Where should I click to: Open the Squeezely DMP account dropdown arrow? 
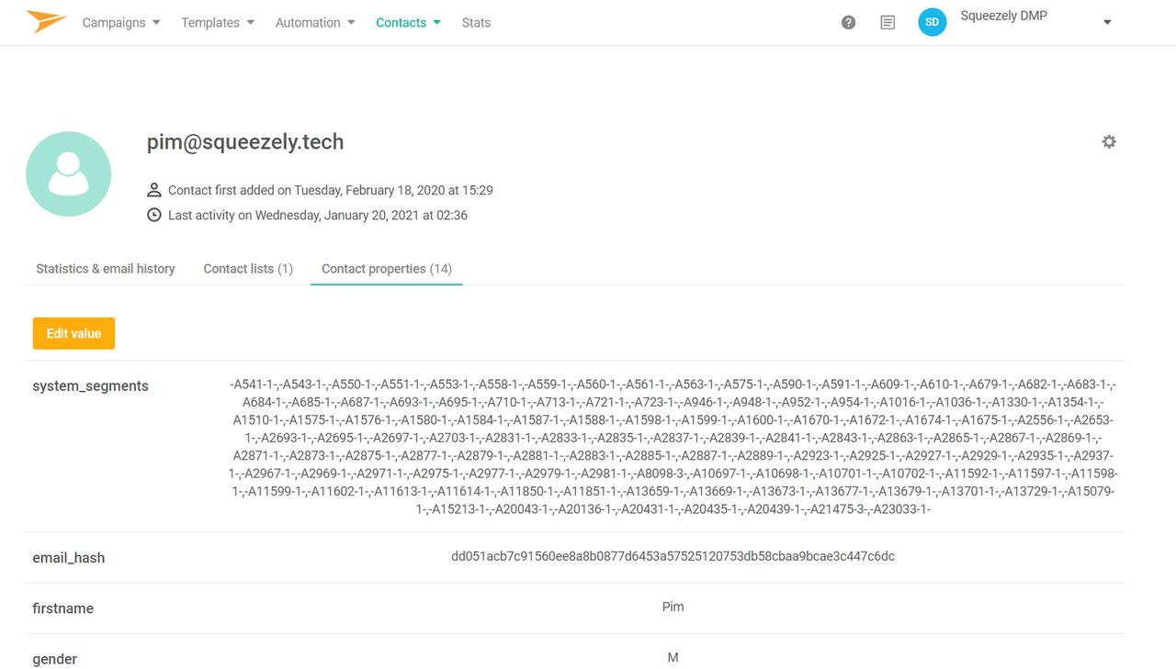(1107, 23)
